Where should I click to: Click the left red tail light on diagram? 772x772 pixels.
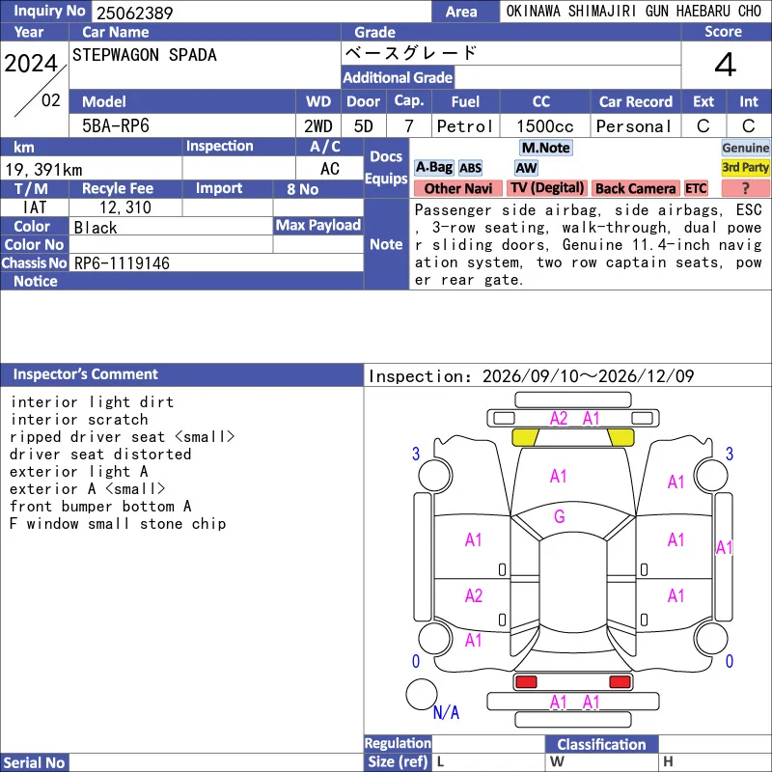(x=526, y=682)
